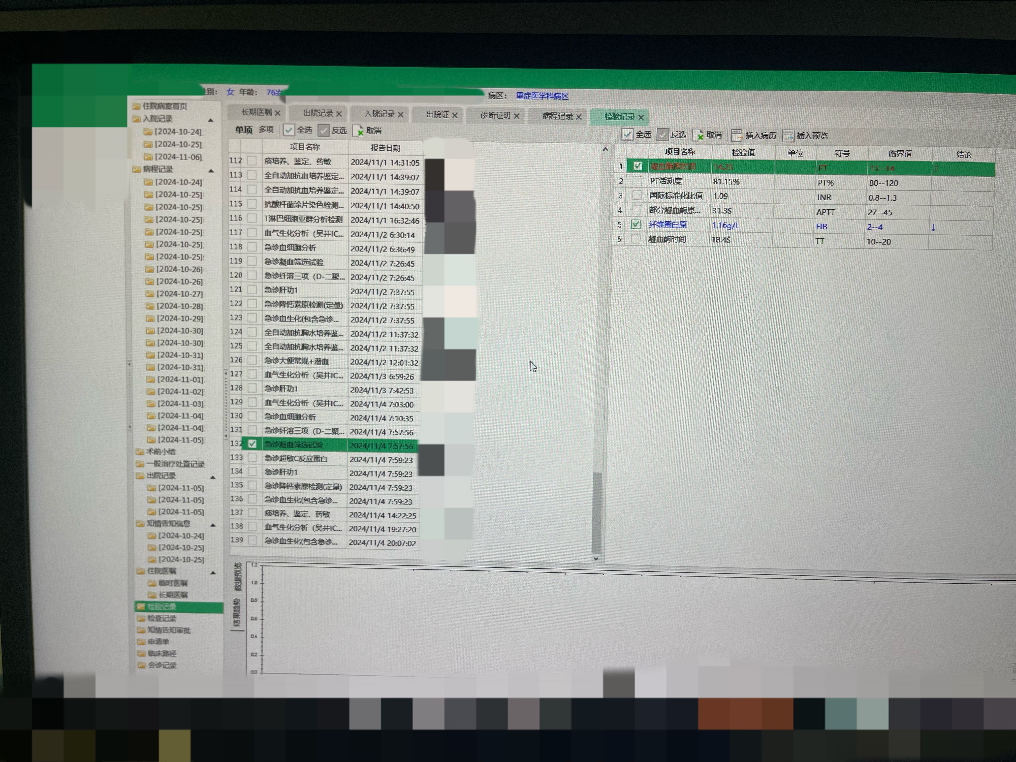Click the 重症医学科病区 link
Viewport: 1016px width, 762px height.
(x=542, y=96)
